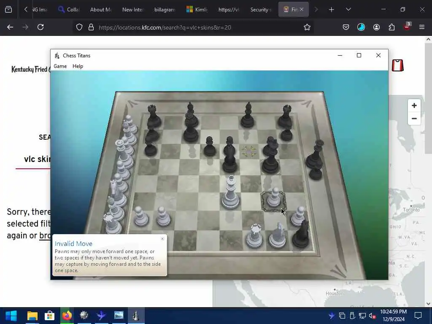Switch to the Kimli tab
This screenshot has height=324, width=432.
[197, 10]
